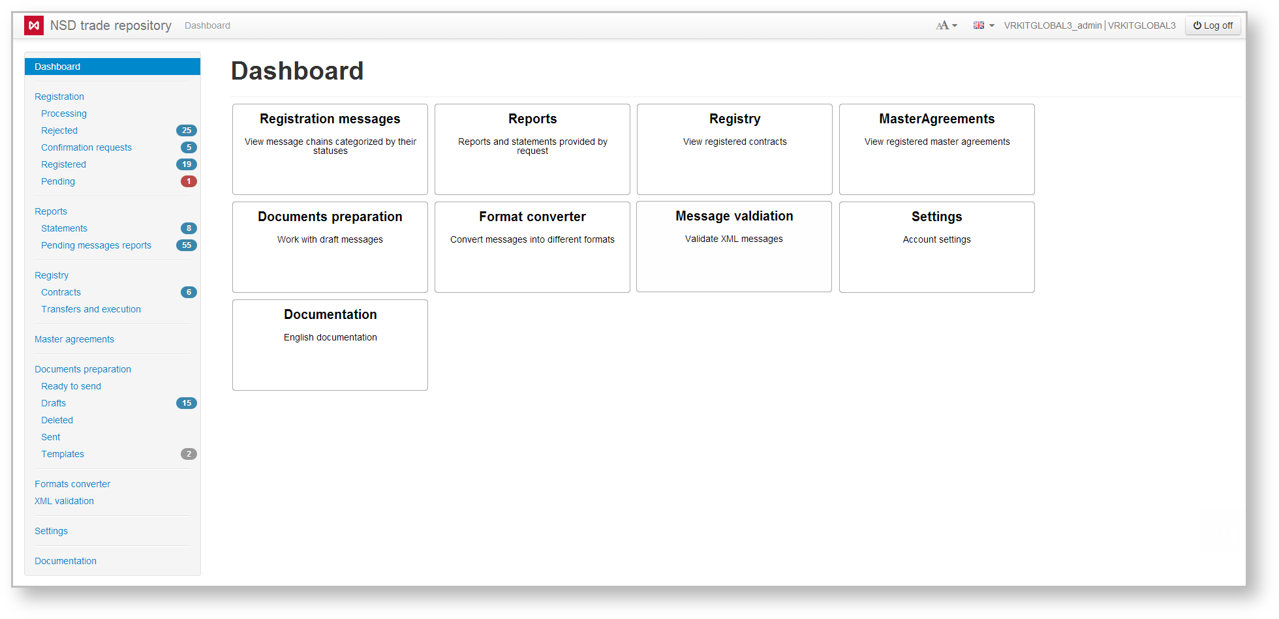This screenshot has width=1279, height=619.
Task: Click the Dashboard breadcrumb in header
Action: click(208, 25)
